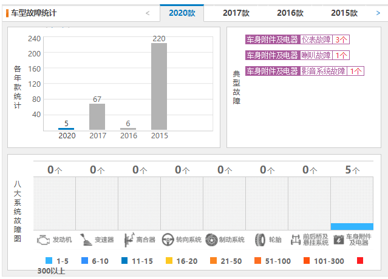Open the 影音系统故障 1个 fault tag
The height and width of the screenshot is (279, 388).
pyautogui.click(x=305, y=71)
